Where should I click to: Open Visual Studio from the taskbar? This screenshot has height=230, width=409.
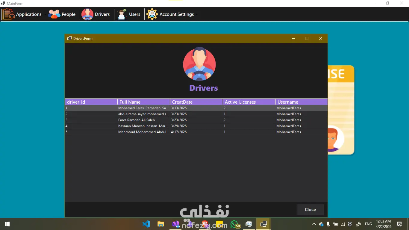click(175, 224)
